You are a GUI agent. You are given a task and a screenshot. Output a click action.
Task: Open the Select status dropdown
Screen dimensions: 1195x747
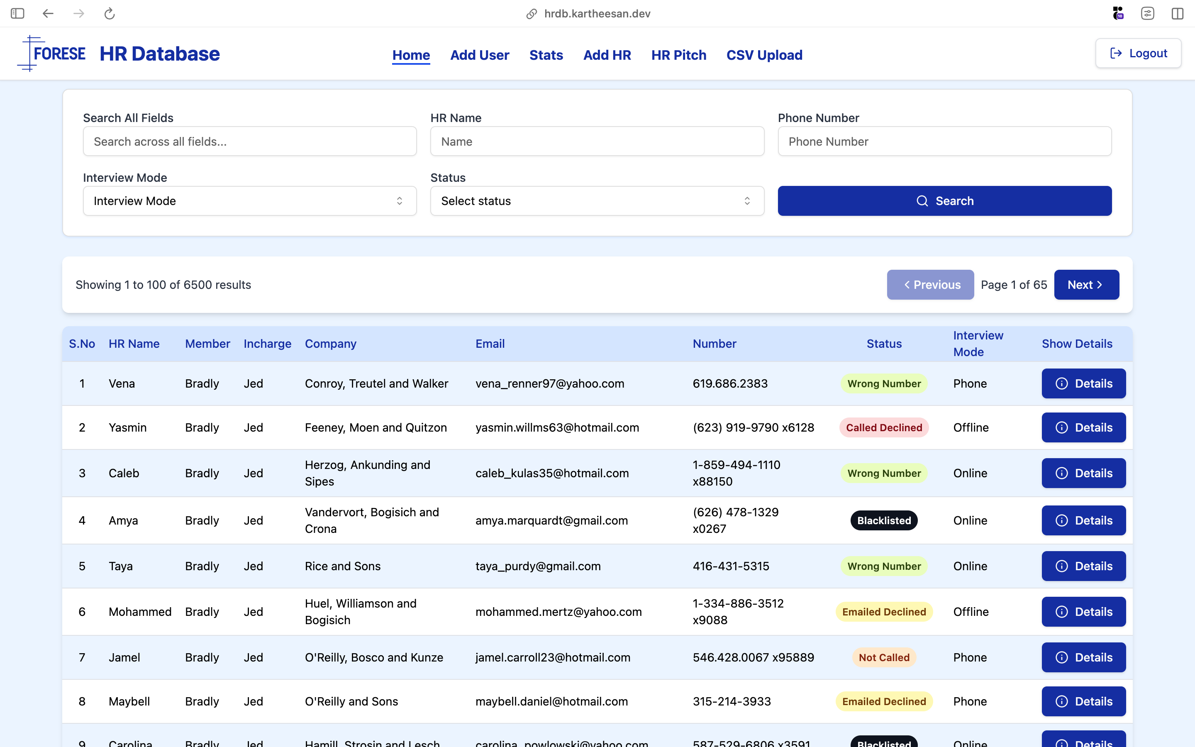point(597,200)
